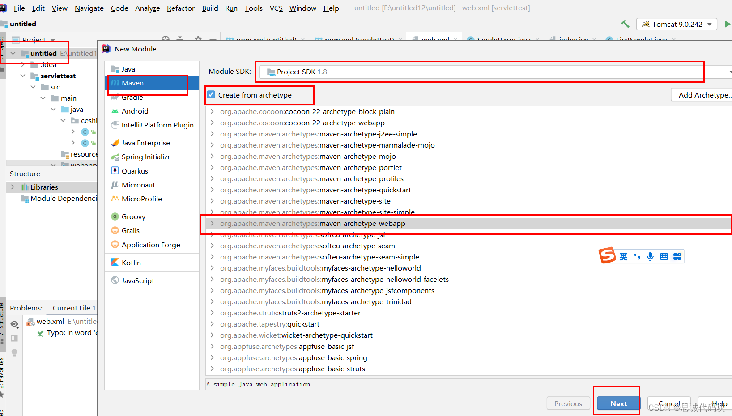
Task: Expand cocoon-22-archetype-block-plain node
Action: [212, 111]
